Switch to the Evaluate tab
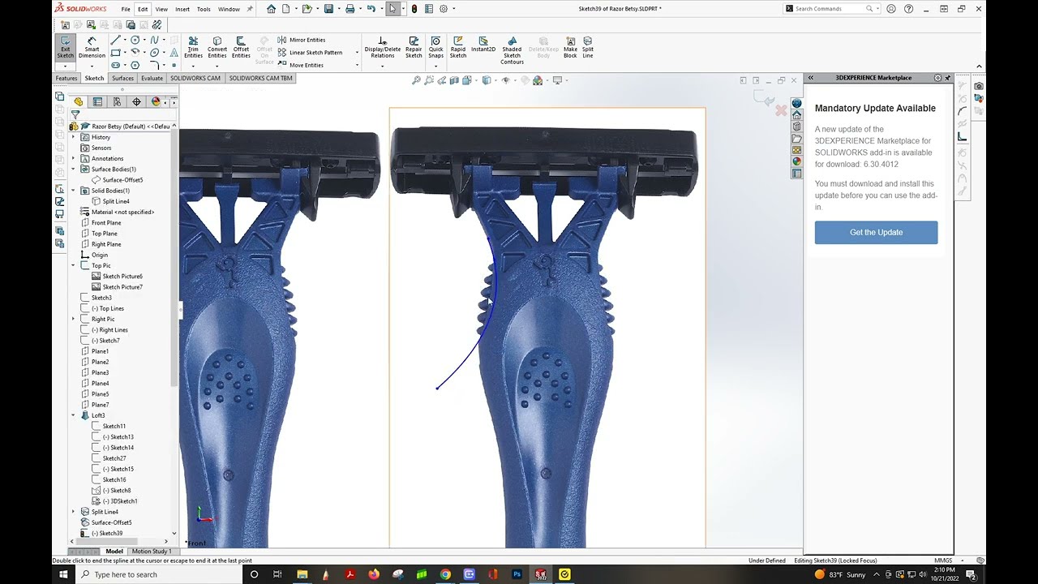 [x=152, y=78]
